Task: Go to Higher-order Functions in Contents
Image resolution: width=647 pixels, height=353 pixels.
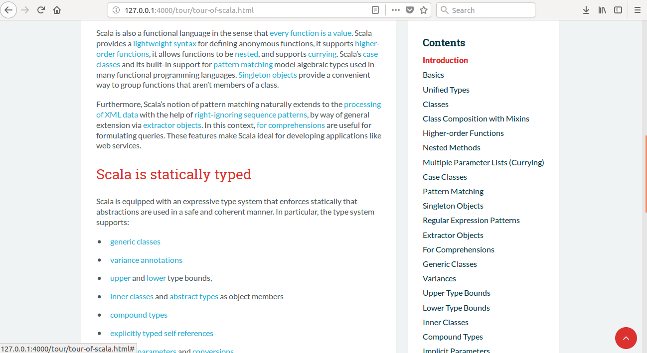Action: tap(463, 133)
